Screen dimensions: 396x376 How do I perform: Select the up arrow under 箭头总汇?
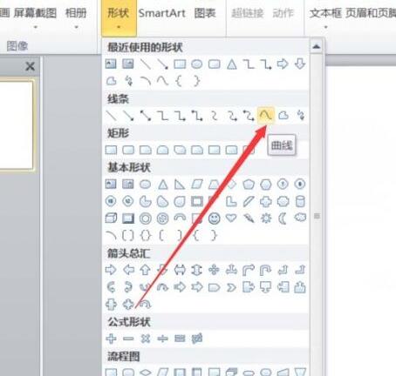point(146,270)
